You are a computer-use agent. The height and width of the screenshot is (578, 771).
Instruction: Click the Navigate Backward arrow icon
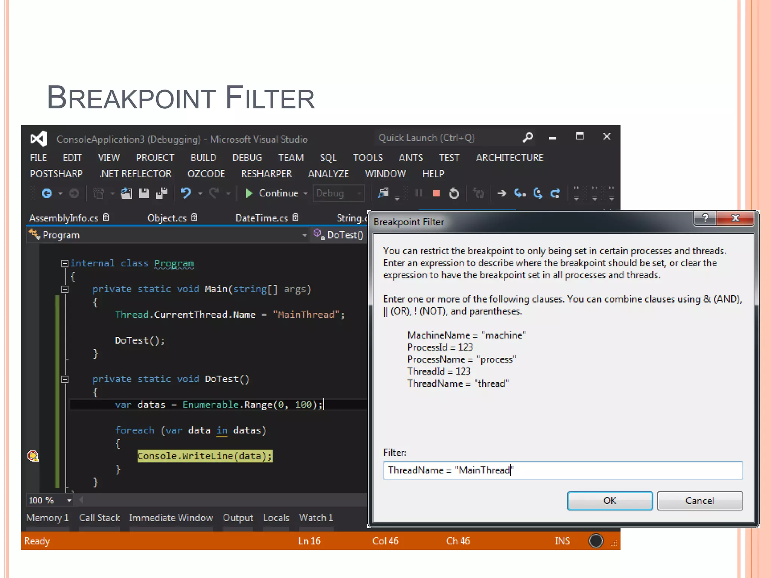pos(47,193)
